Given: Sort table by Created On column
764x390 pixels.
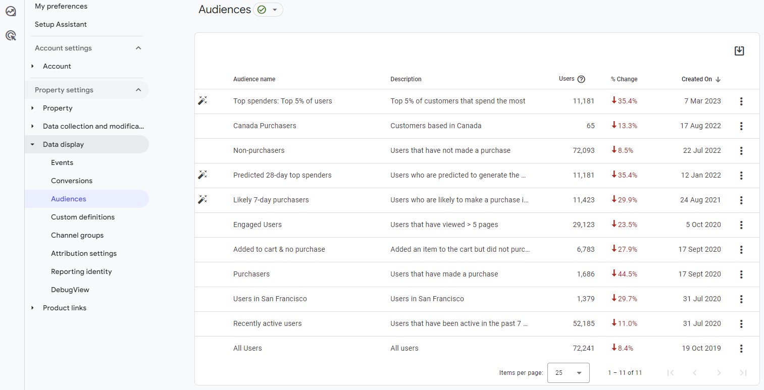Looking at the screenshot, I should (x=701, y=79).
